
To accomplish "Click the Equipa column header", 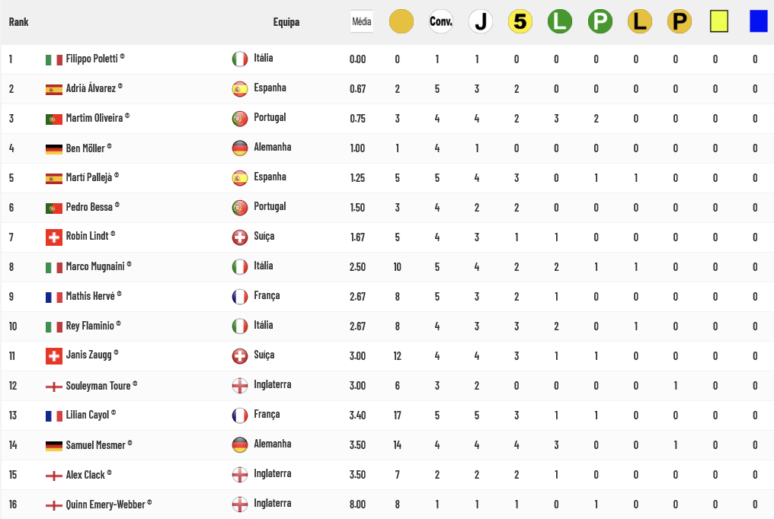I will point(286,22).
